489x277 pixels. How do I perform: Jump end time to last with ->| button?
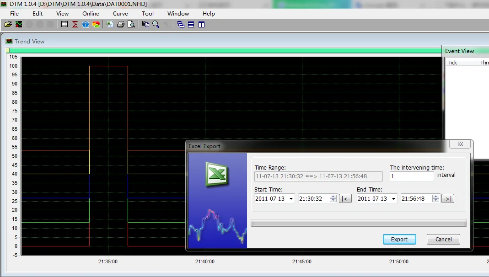pos(447,199)
